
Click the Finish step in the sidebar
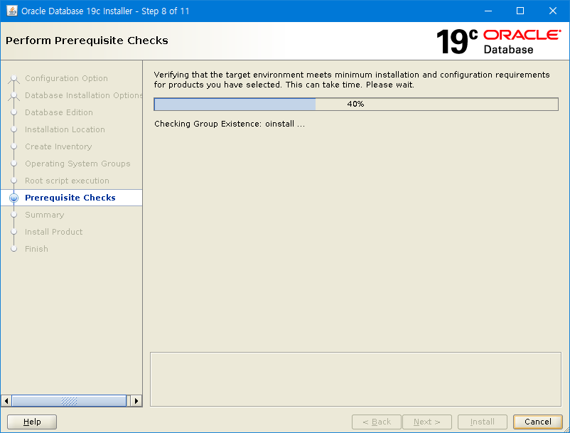click(x=36, y=249)
